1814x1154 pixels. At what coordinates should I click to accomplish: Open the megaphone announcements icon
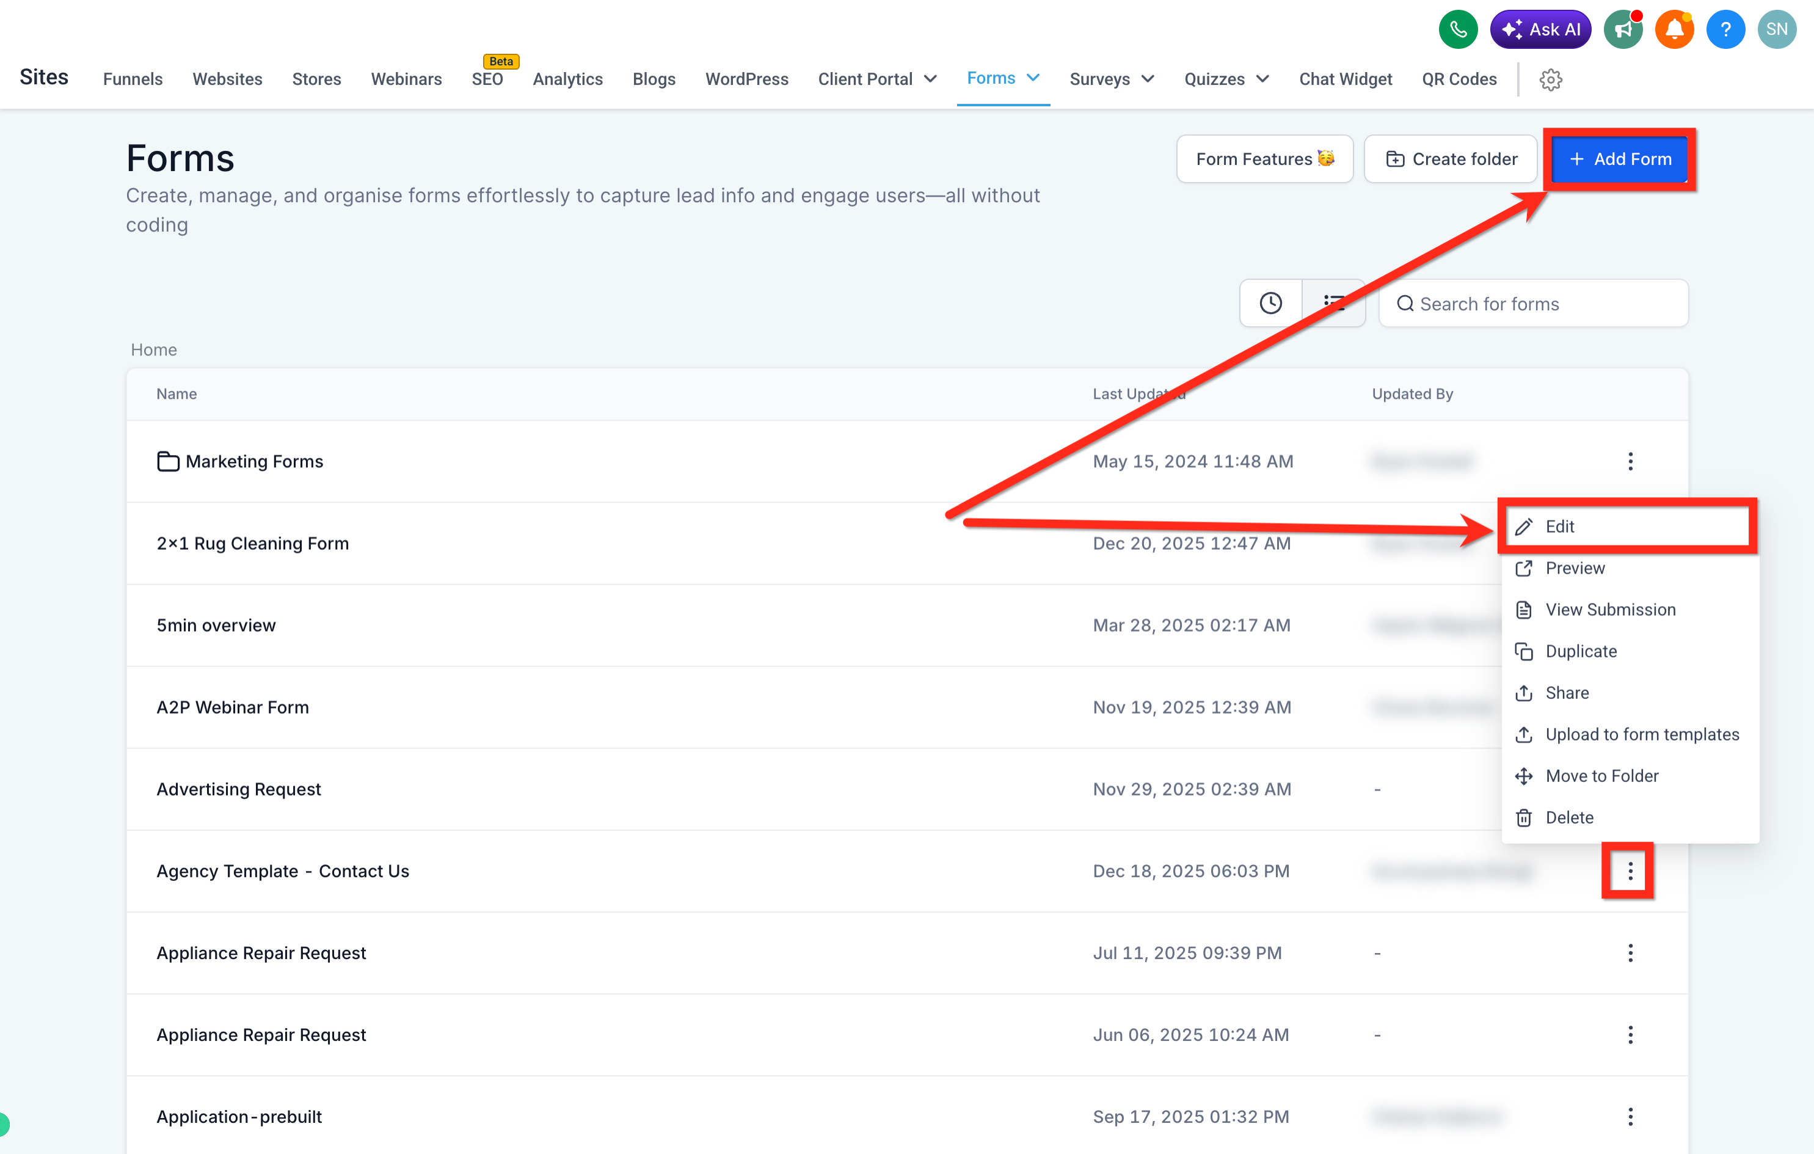pyautogui.click(x=1623, y=29)
